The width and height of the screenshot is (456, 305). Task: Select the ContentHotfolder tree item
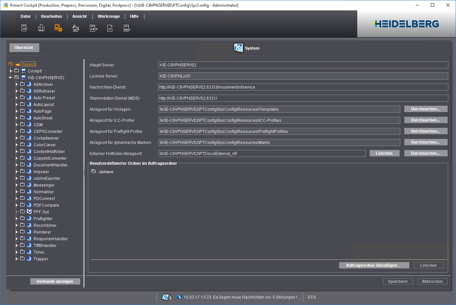49,152
